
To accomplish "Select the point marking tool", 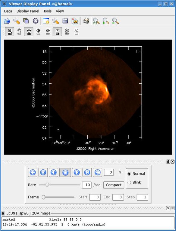I will [x=48, y=32].
